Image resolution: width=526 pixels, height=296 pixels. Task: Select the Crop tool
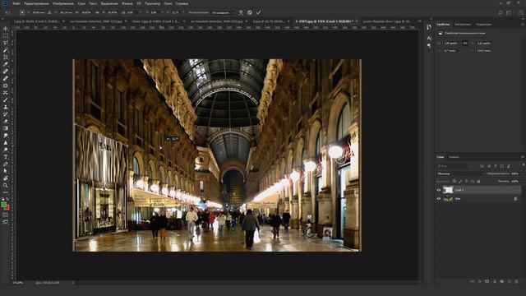pyautogui.click(x=6, y=57)
